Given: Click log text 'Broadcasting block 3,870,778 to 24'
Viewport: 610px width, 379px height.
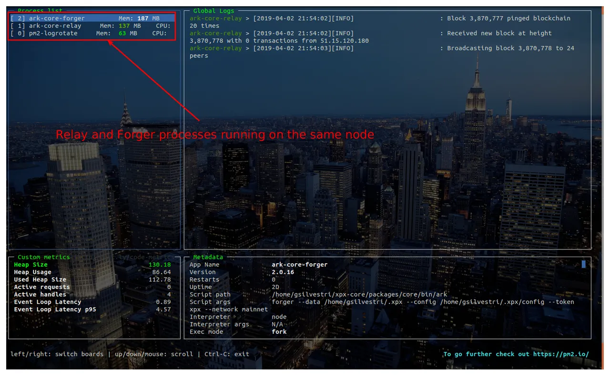Looking at the screenshot, I should click(510, 48).
